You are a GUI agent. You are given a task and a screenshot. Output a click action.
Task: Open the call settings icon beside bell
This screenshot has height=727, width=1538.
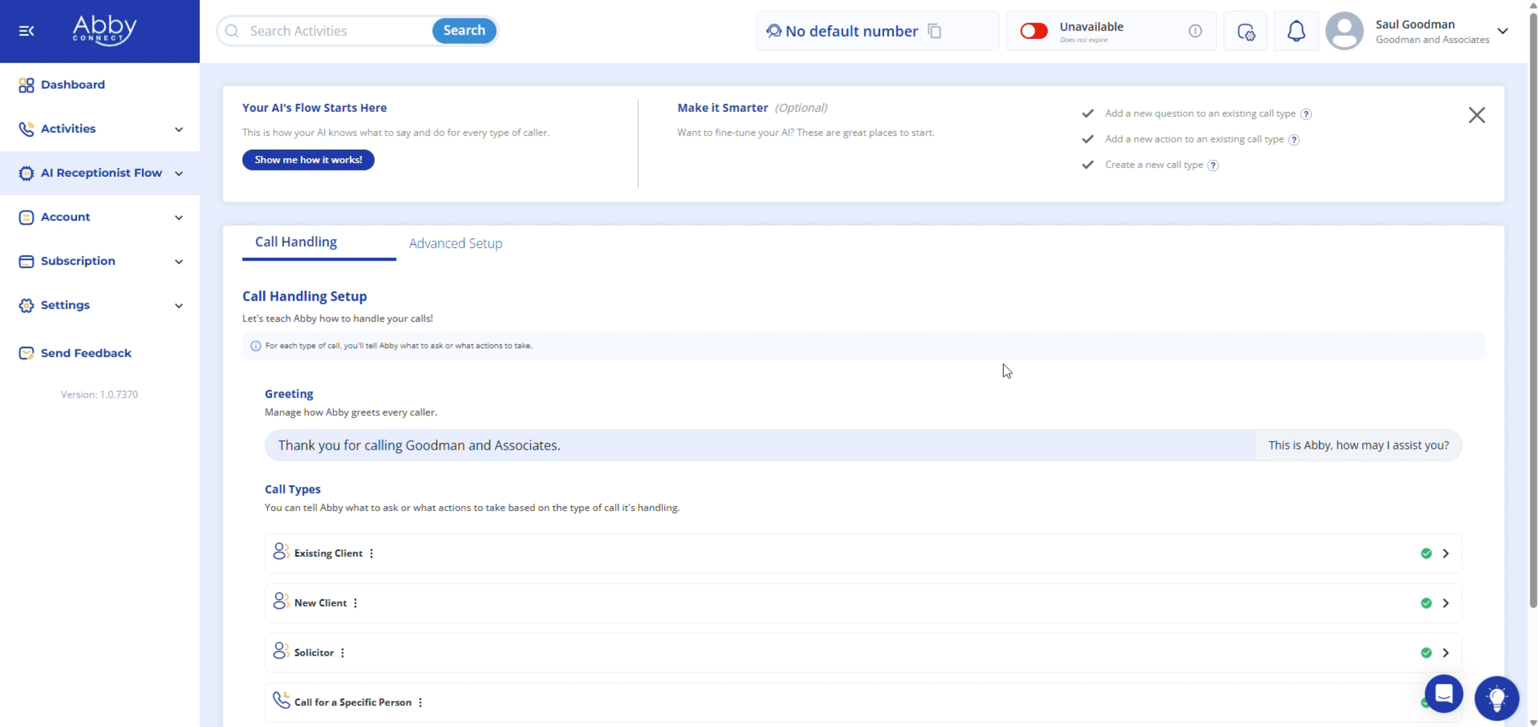coord(1245,31)
